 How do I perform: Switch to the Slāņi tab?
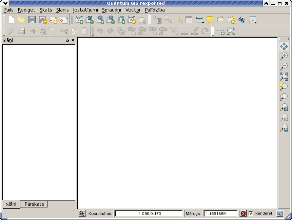[x=11, y=204]
